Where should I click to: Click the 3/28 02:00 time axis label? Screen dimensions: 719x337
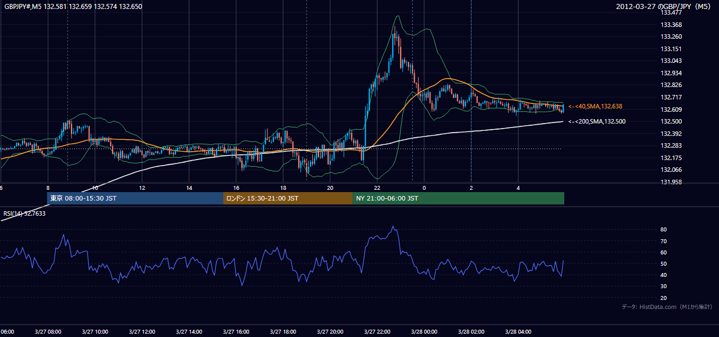471,331
